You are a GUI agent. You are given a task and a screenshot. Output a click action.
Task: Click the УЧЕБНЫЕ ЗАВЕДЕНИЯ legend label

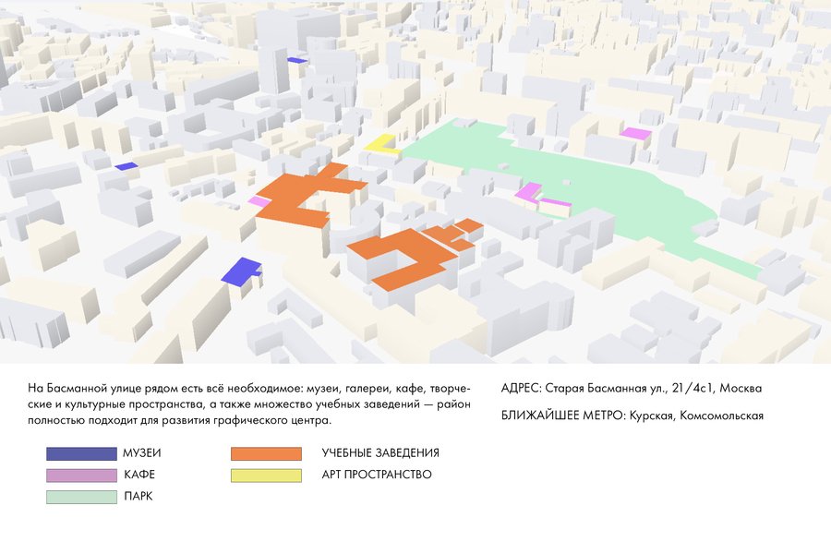click(380, 453)
